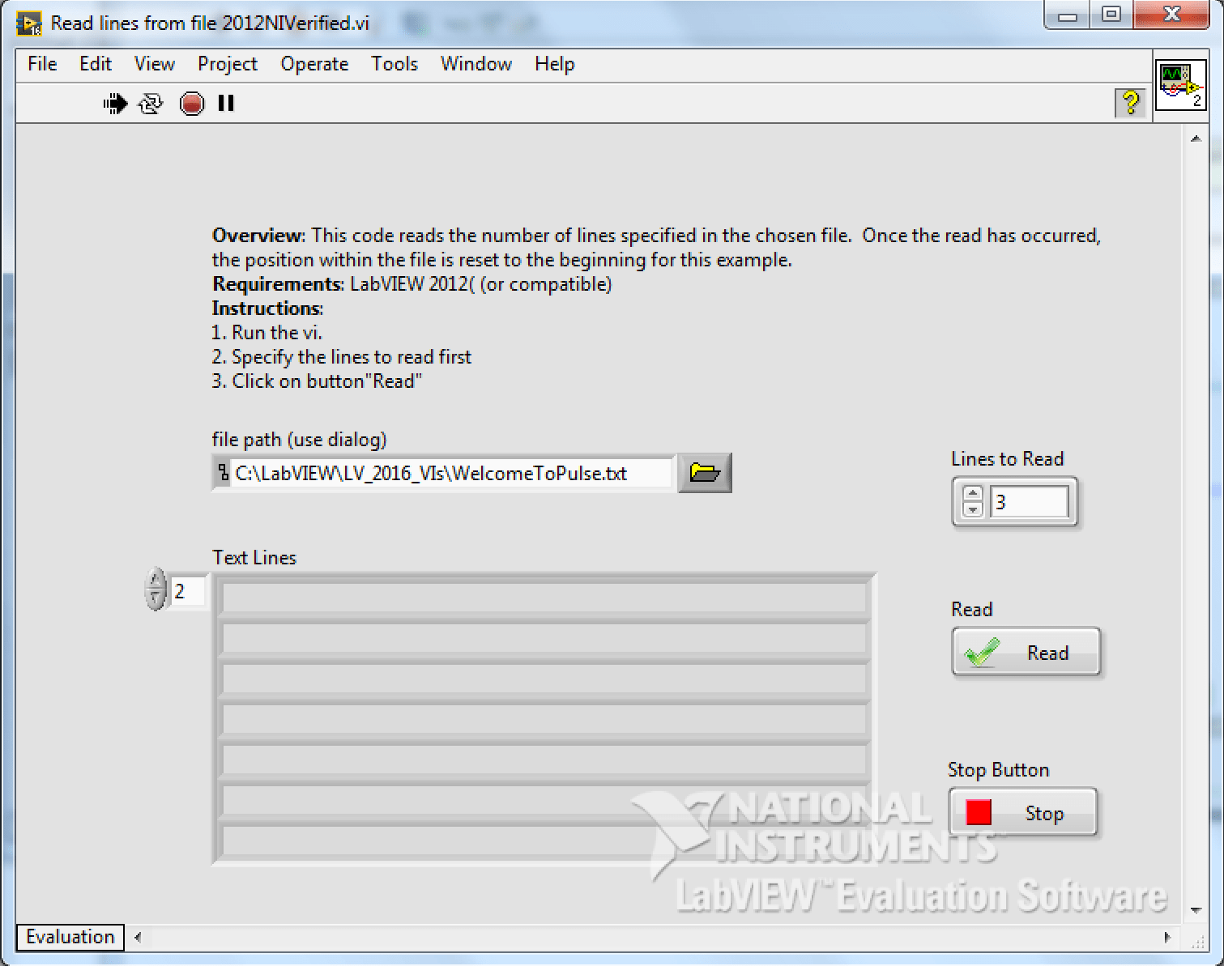Increase the Text Lines array index

coord(155,581)
